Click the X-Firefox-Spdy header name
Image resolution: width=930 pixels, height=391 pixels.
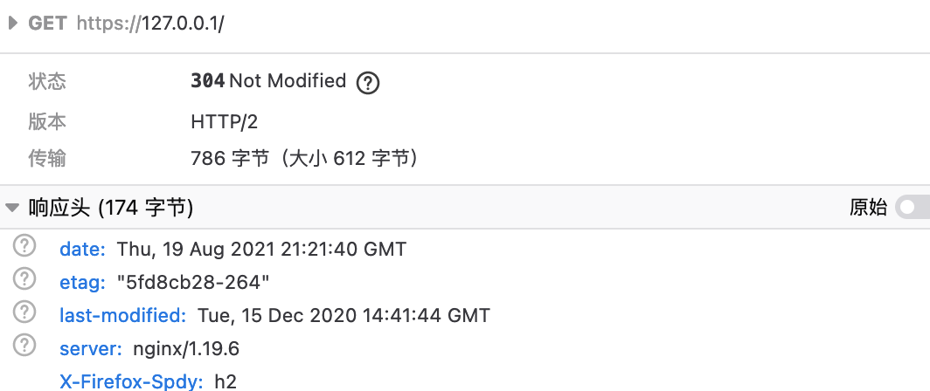(132, 381)
